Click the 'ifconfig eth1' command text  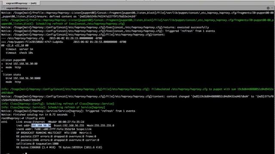(x=35, y=118)
